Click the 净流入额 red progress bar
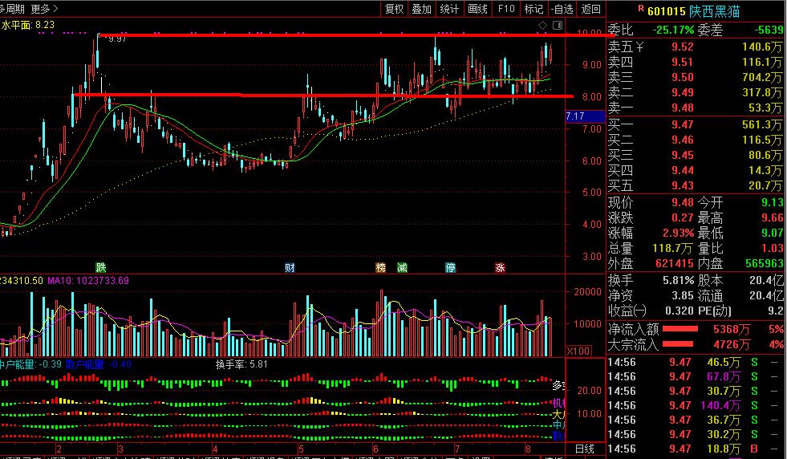 point(680,329)
